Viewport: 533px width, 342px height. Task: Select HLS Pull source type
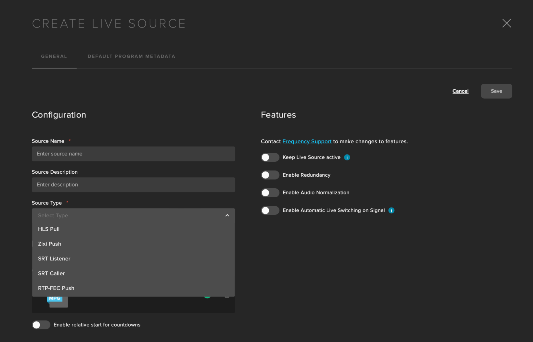[x=49, y=229]
